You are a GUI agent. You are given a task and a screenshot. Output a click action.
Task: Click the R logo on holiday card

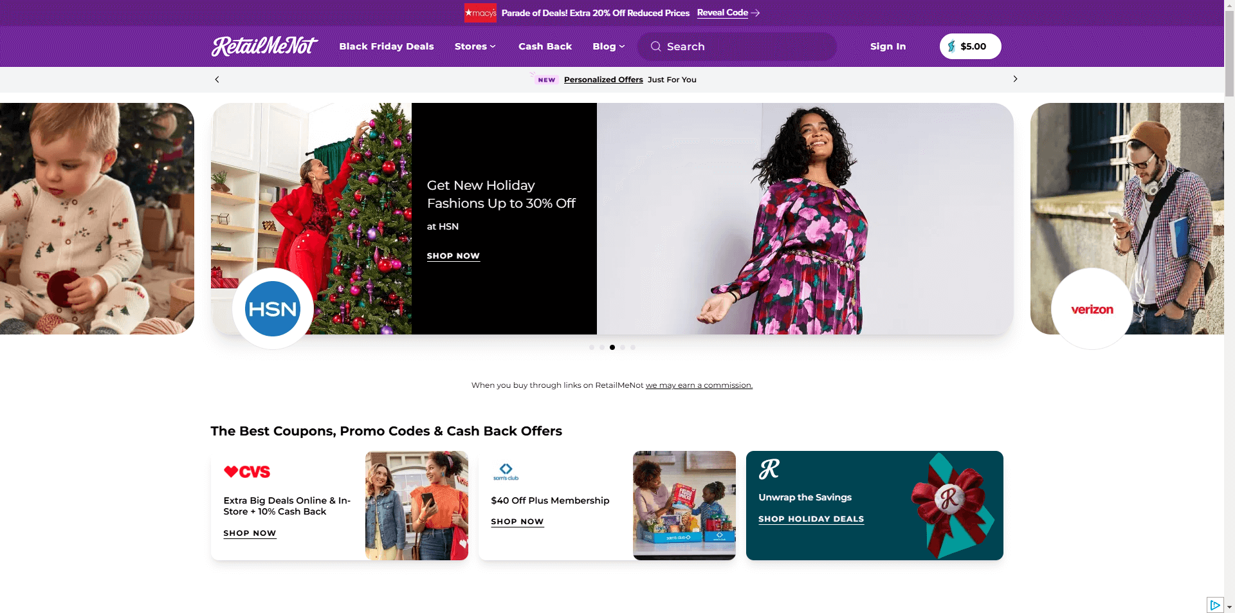pos(769,469)
